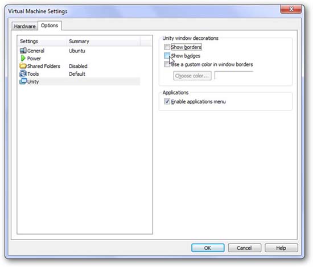Enable custom color in window borders
The image size is (313, 267).
pyautogui.click(x=167, y=64)
